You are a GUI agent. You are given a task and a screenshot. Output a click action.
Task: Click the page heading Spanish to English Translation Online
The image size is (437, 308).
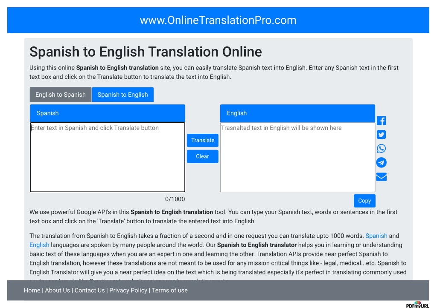click(146, 52)
